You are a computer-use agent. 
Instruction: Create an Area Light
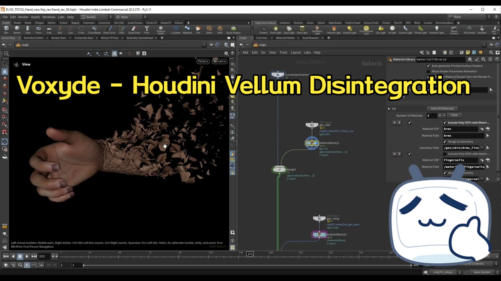pos(302,30)
